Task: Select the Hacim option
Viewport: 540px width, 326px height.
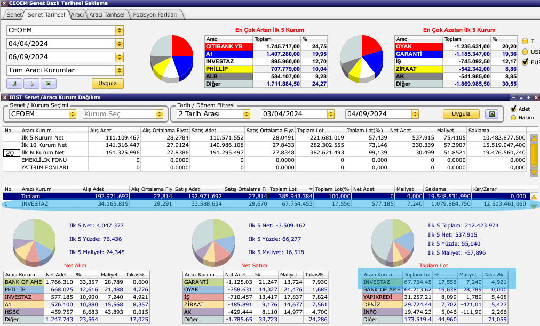Action: pos(513,118)
